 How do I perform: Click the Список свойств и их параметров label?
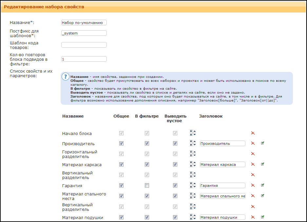click(x=31, y=74)
